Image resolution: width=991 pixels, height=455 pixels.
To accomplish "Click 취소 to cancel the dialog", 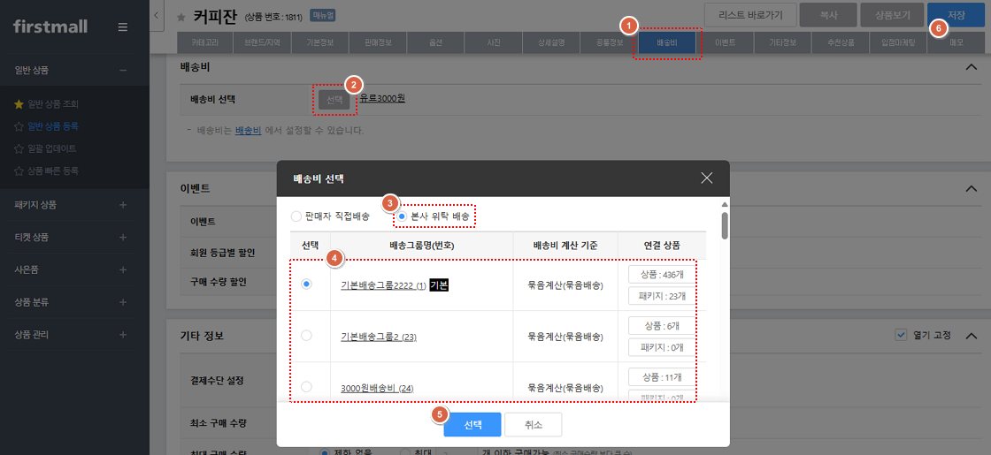I will (x=533, y=425).
